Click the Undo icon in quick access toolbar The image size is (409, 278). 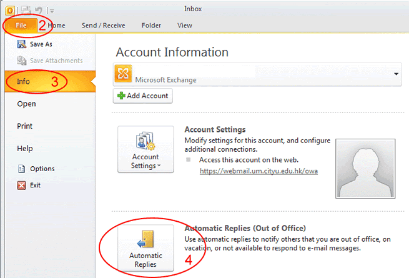(x=39, y=11)
